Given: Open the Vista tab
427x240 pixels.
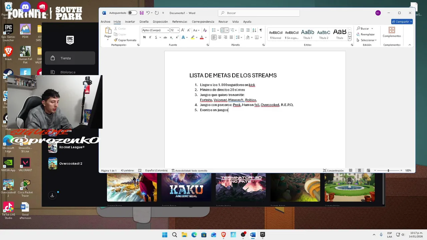Looking at the screenshot, I should click(236, 22).
